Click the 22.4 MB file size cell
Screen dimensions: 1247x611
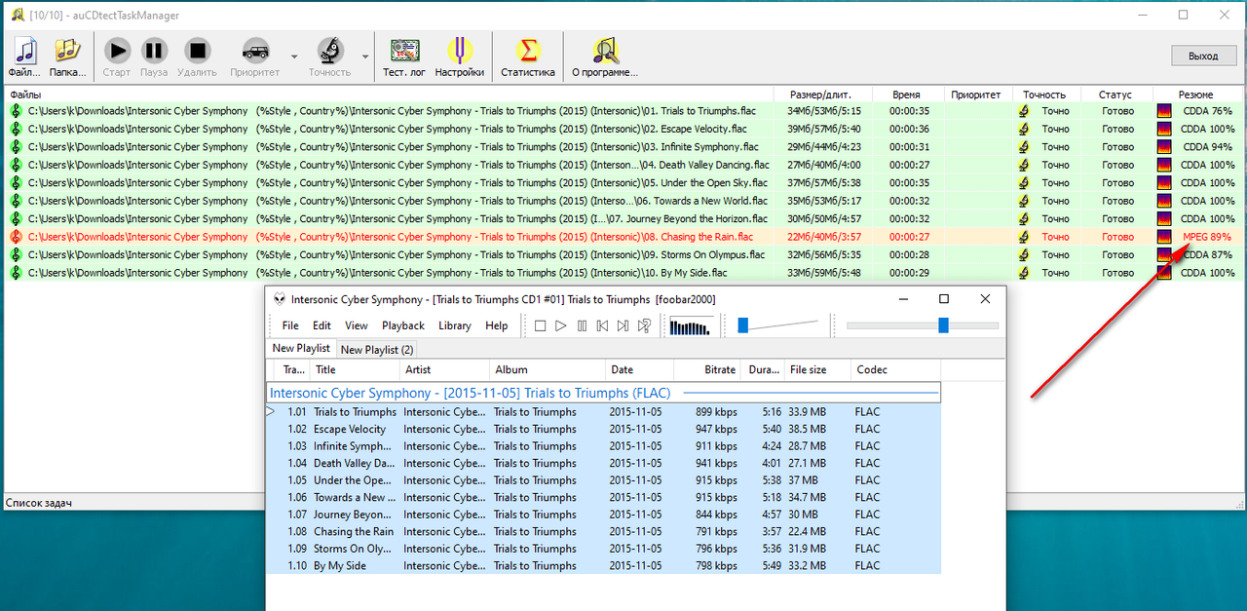click(808, 531)
